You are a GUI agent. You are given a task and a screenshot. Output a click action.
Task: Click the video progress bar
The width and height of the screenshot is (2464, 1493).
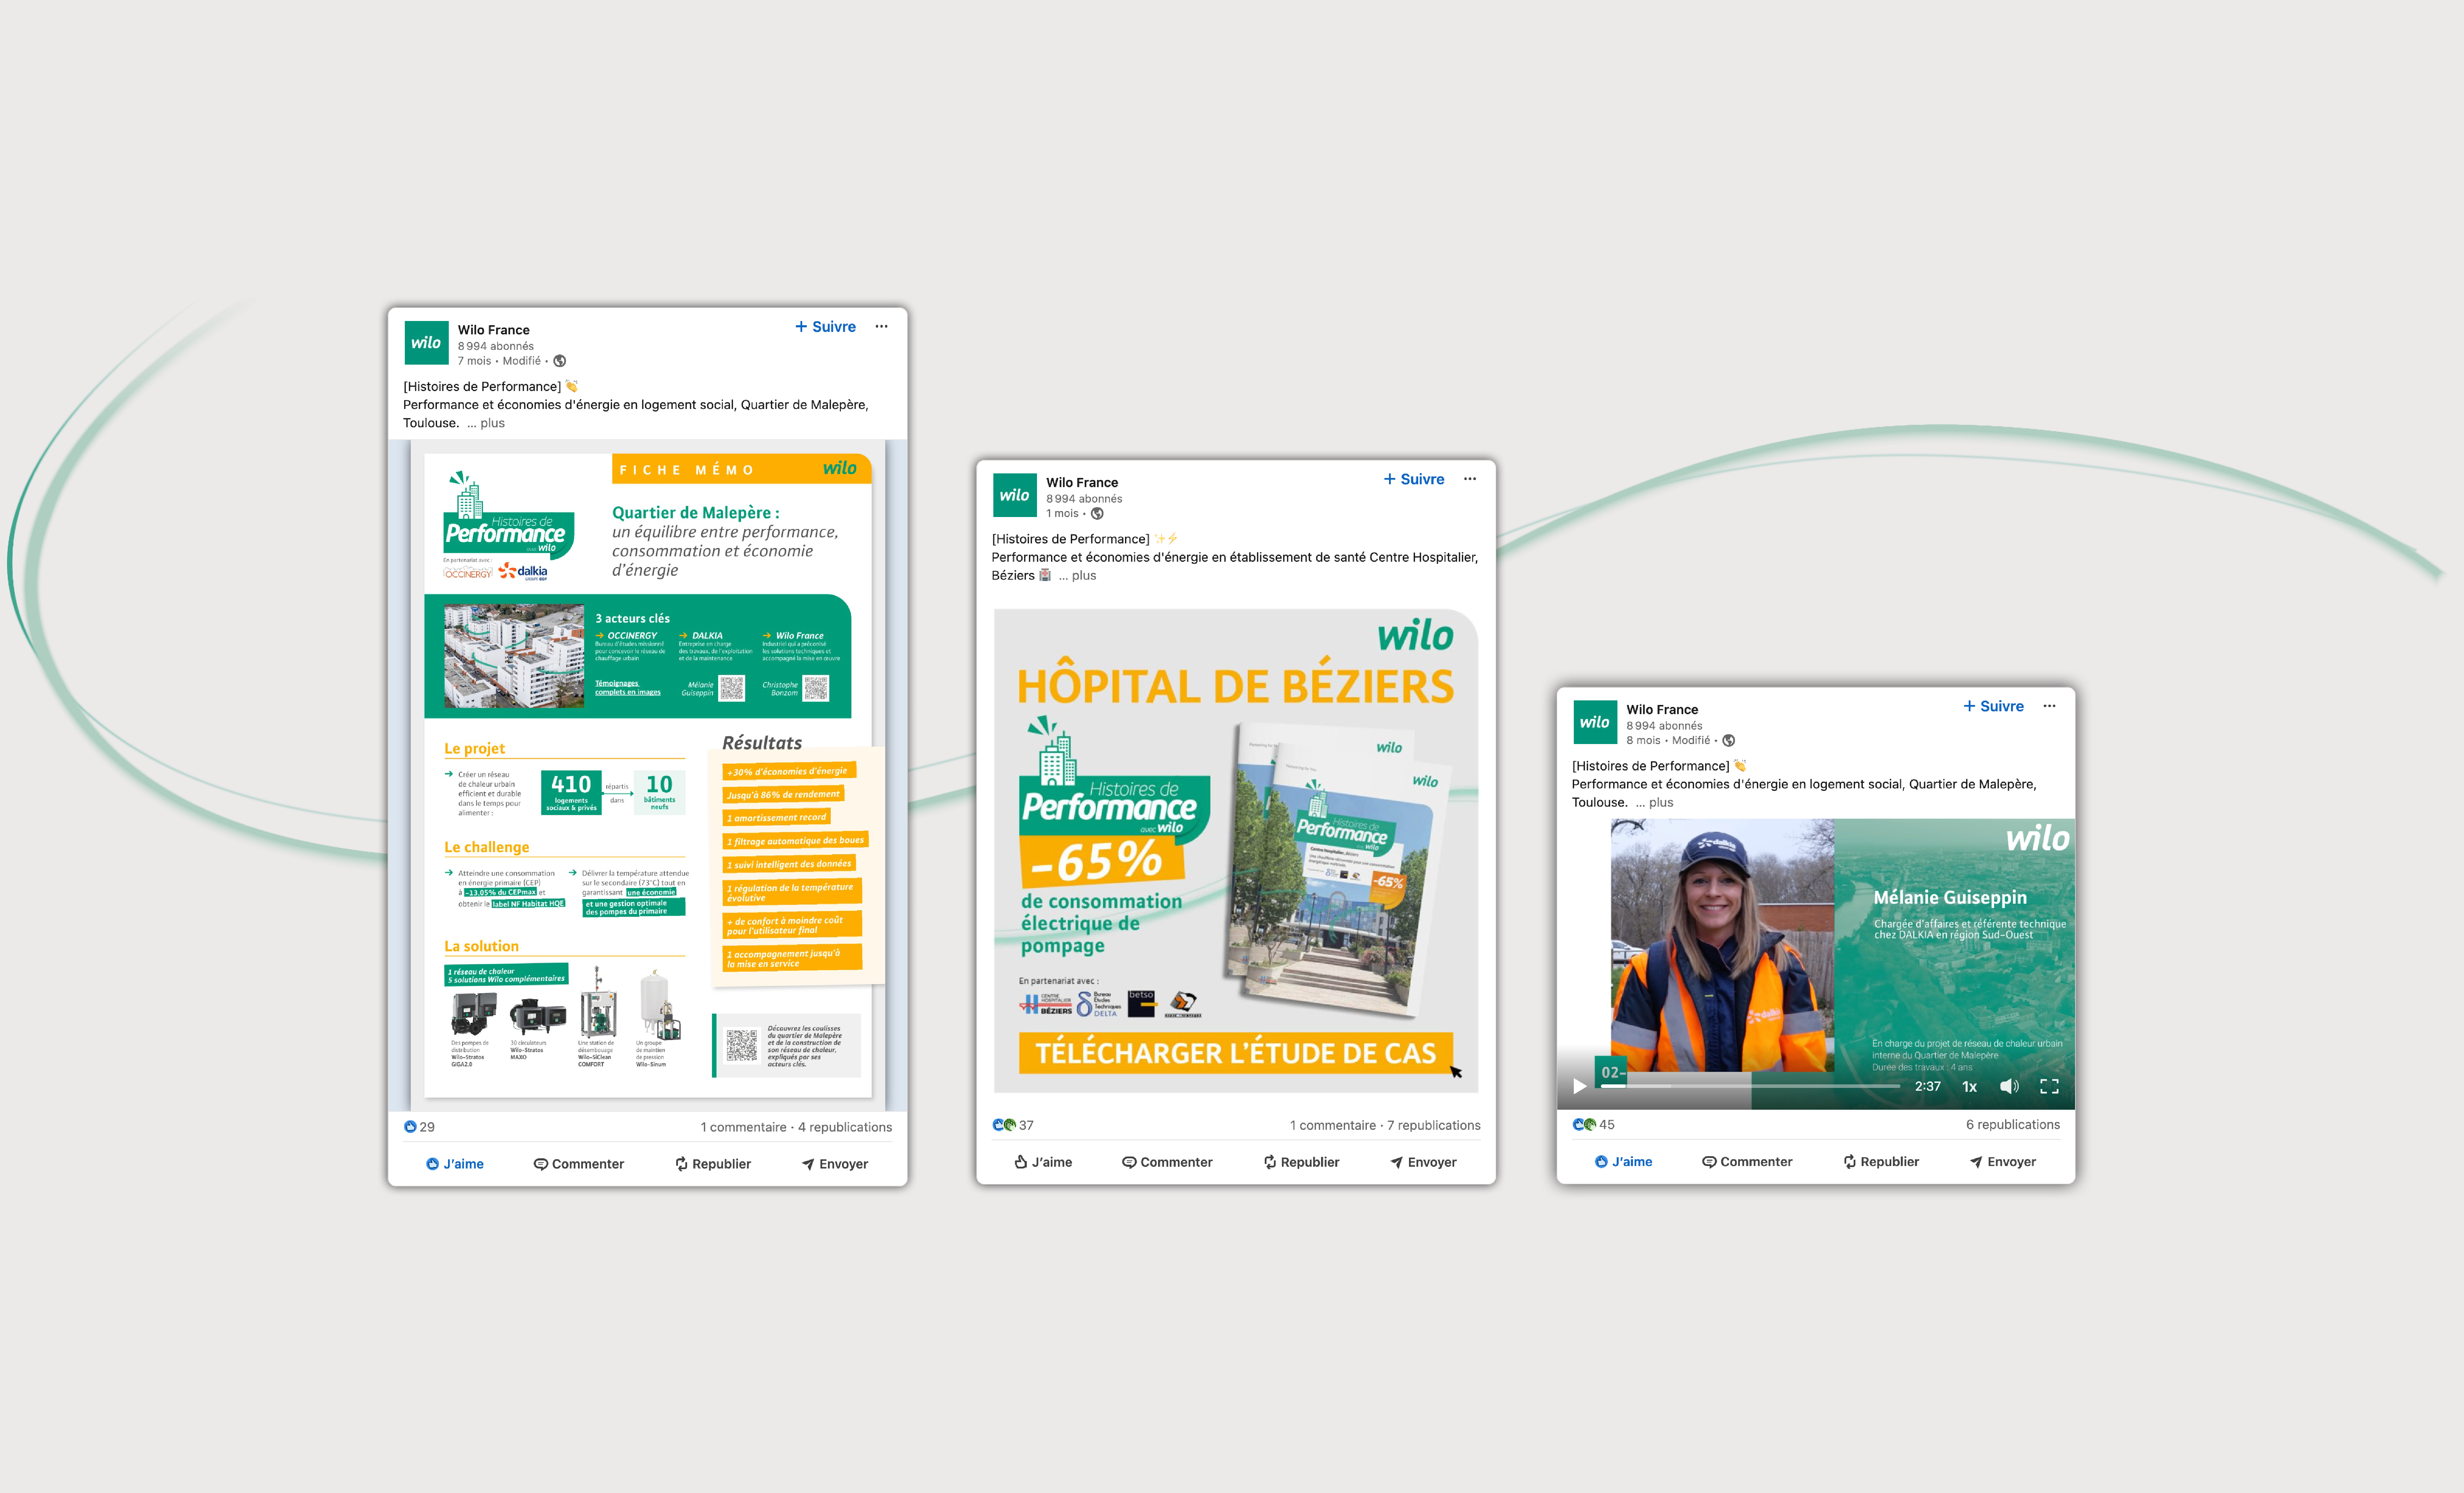point(1750,1086)
